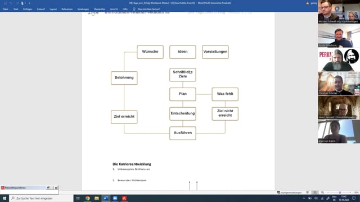Select Print Layout view in status bar
The image size is (360, 202).
(315, 192)
